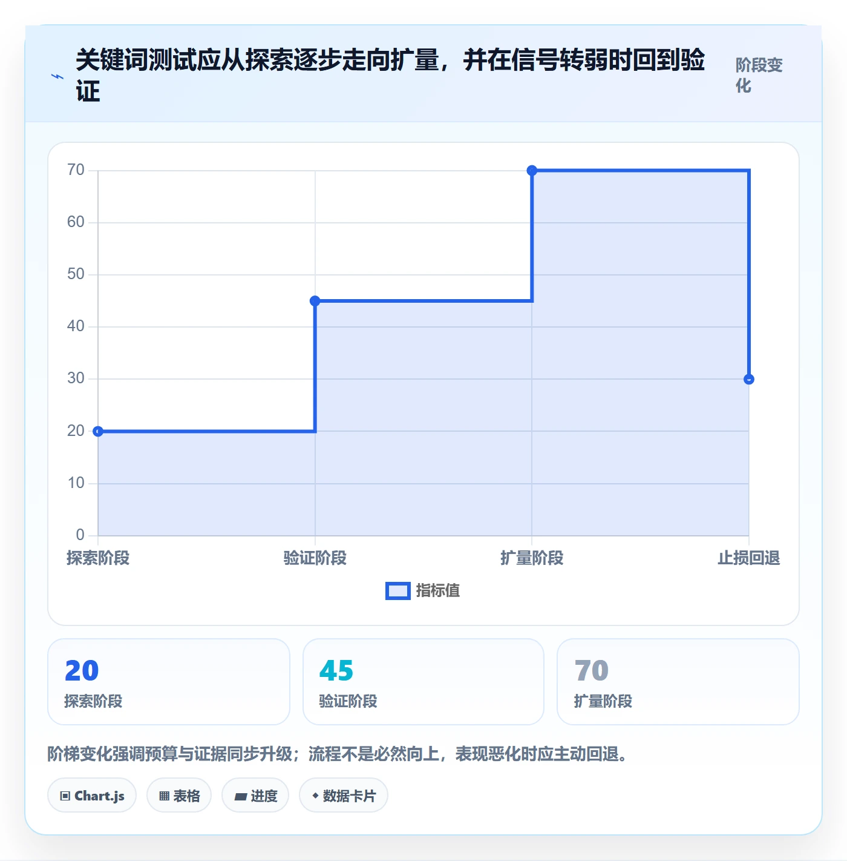Click the 验证阶段 x-axis label

[x=315, y=558]
